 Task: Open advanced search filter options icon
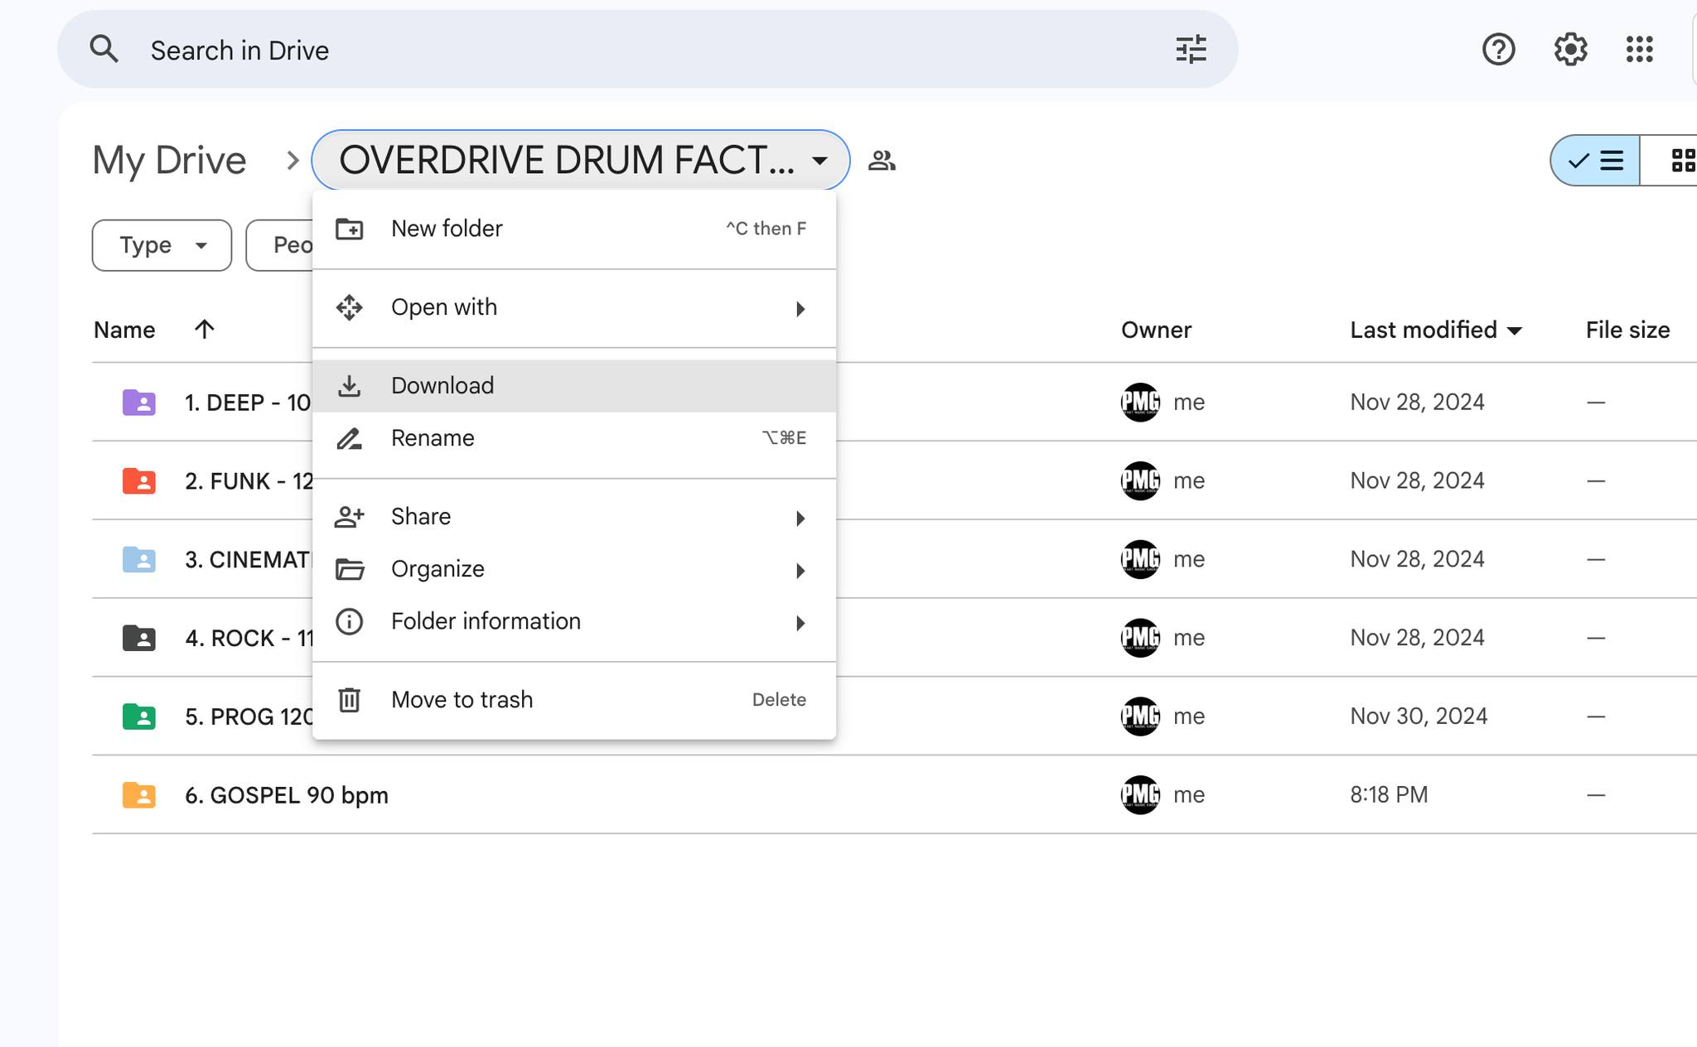[x=1191, y=50]
